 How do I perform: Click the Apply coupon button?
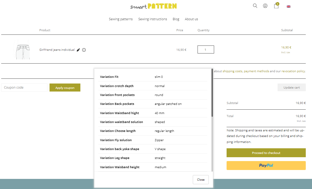coord(65,87)
